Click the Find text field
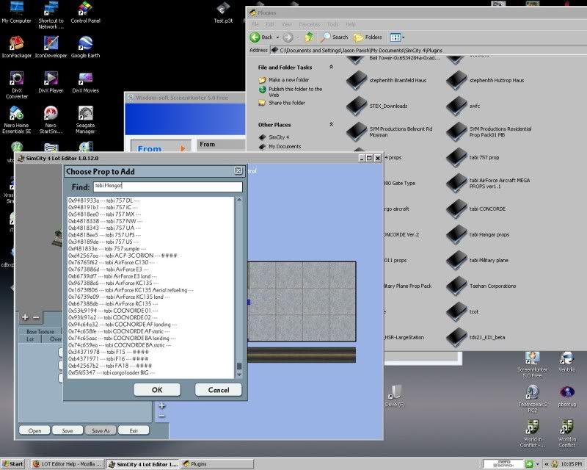The width and height of the screenshot is (587, 470). 168,187
